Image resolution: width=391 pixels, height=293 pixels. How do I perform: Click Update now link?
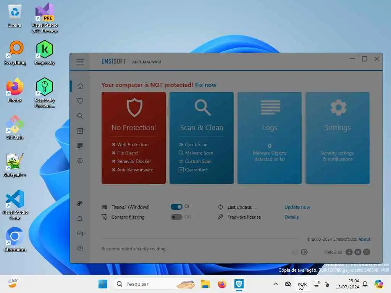tap(297, 207)
